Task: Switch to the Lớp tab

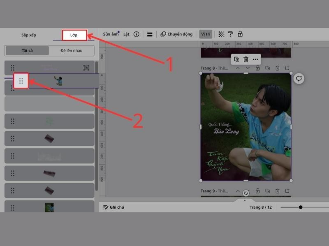Action: click(74, 35)
